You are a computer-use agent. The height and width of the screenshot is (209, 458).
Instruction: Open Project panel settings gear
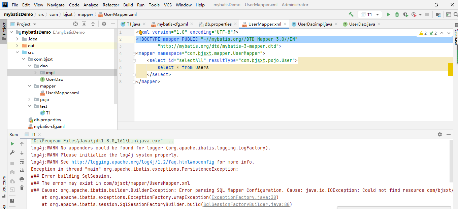[x=104, y=24]
